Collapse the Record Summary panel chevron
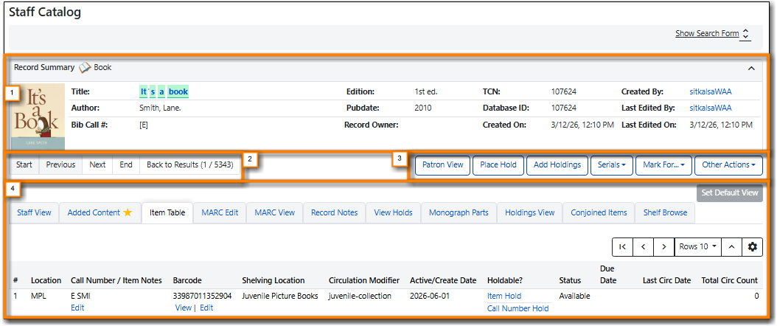The image size is (777, 326). pos(751,69)
